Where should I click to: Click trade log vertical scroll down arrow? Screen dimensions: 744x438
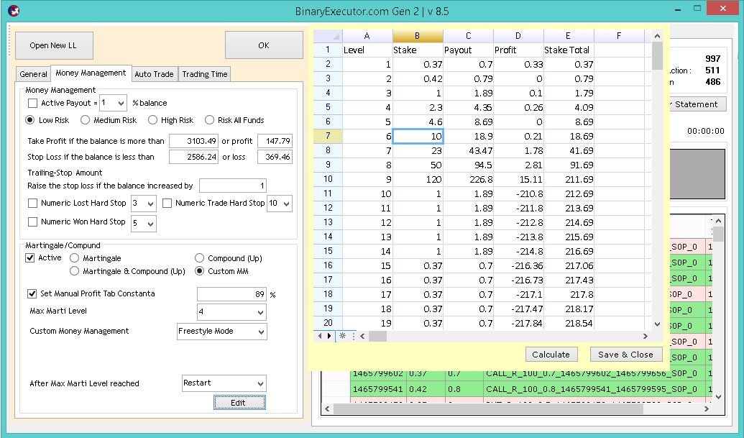tap(718, 397)
